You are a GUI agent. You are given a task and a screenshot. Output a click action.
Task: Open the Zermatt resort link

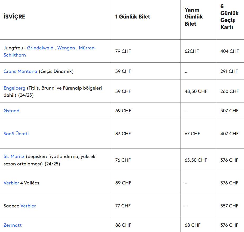click(x=12, y=225)
